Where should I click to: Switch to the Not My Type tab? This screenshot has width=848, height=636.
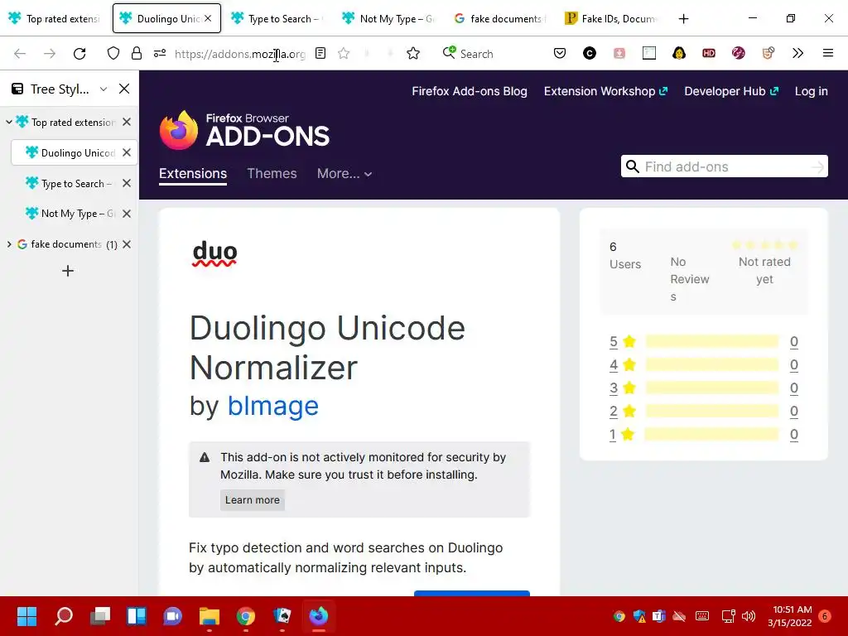[x=388, y=18]
